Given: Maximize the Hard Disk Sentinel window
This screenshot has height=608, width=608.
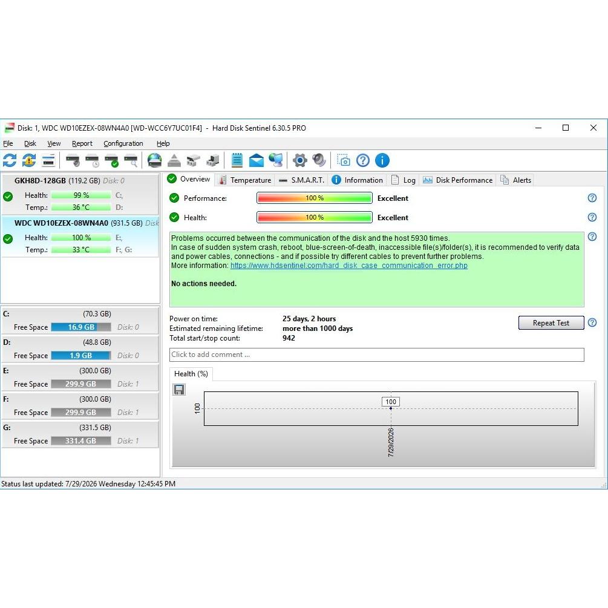Looking at the screenshot, I should (566, 128).
